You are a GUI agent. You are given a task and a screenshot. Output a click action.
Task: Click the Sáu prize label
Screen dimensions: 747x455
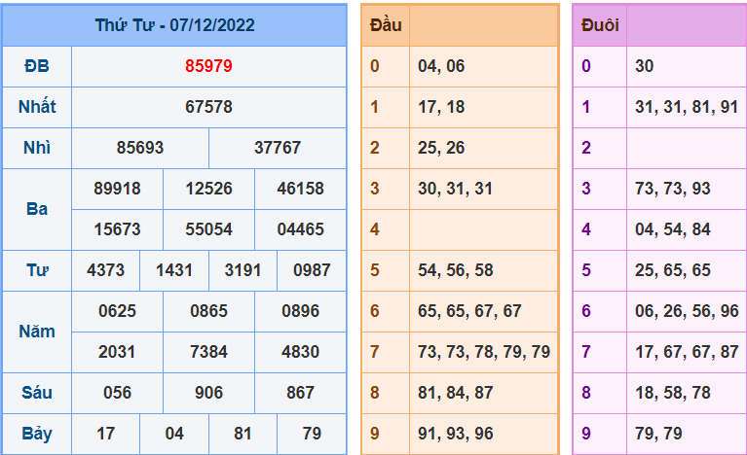click(37, 393)
